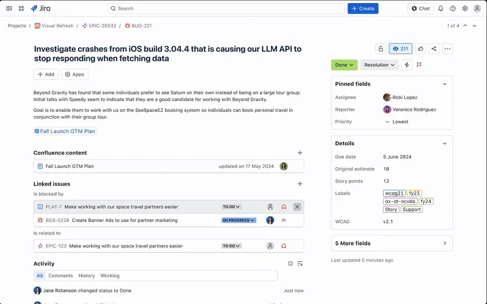The image size is (487, 304).
Task: Edit due date 5 June 2024
Action: pyautogui.click(x=398, y=157)
